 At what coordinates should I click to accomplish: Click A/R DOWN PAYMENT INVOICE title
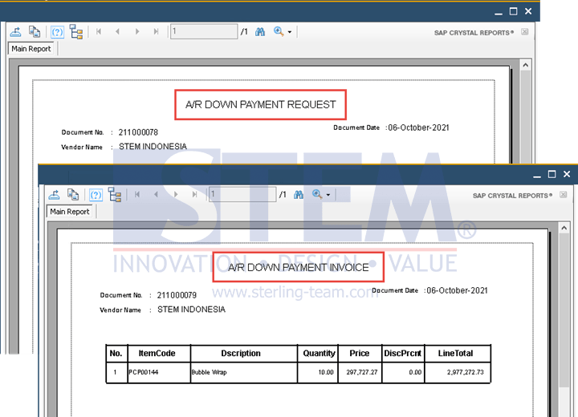(x=298, y=267)
